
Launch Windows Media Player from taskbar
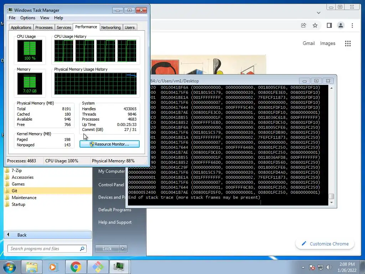coord(53,267)
